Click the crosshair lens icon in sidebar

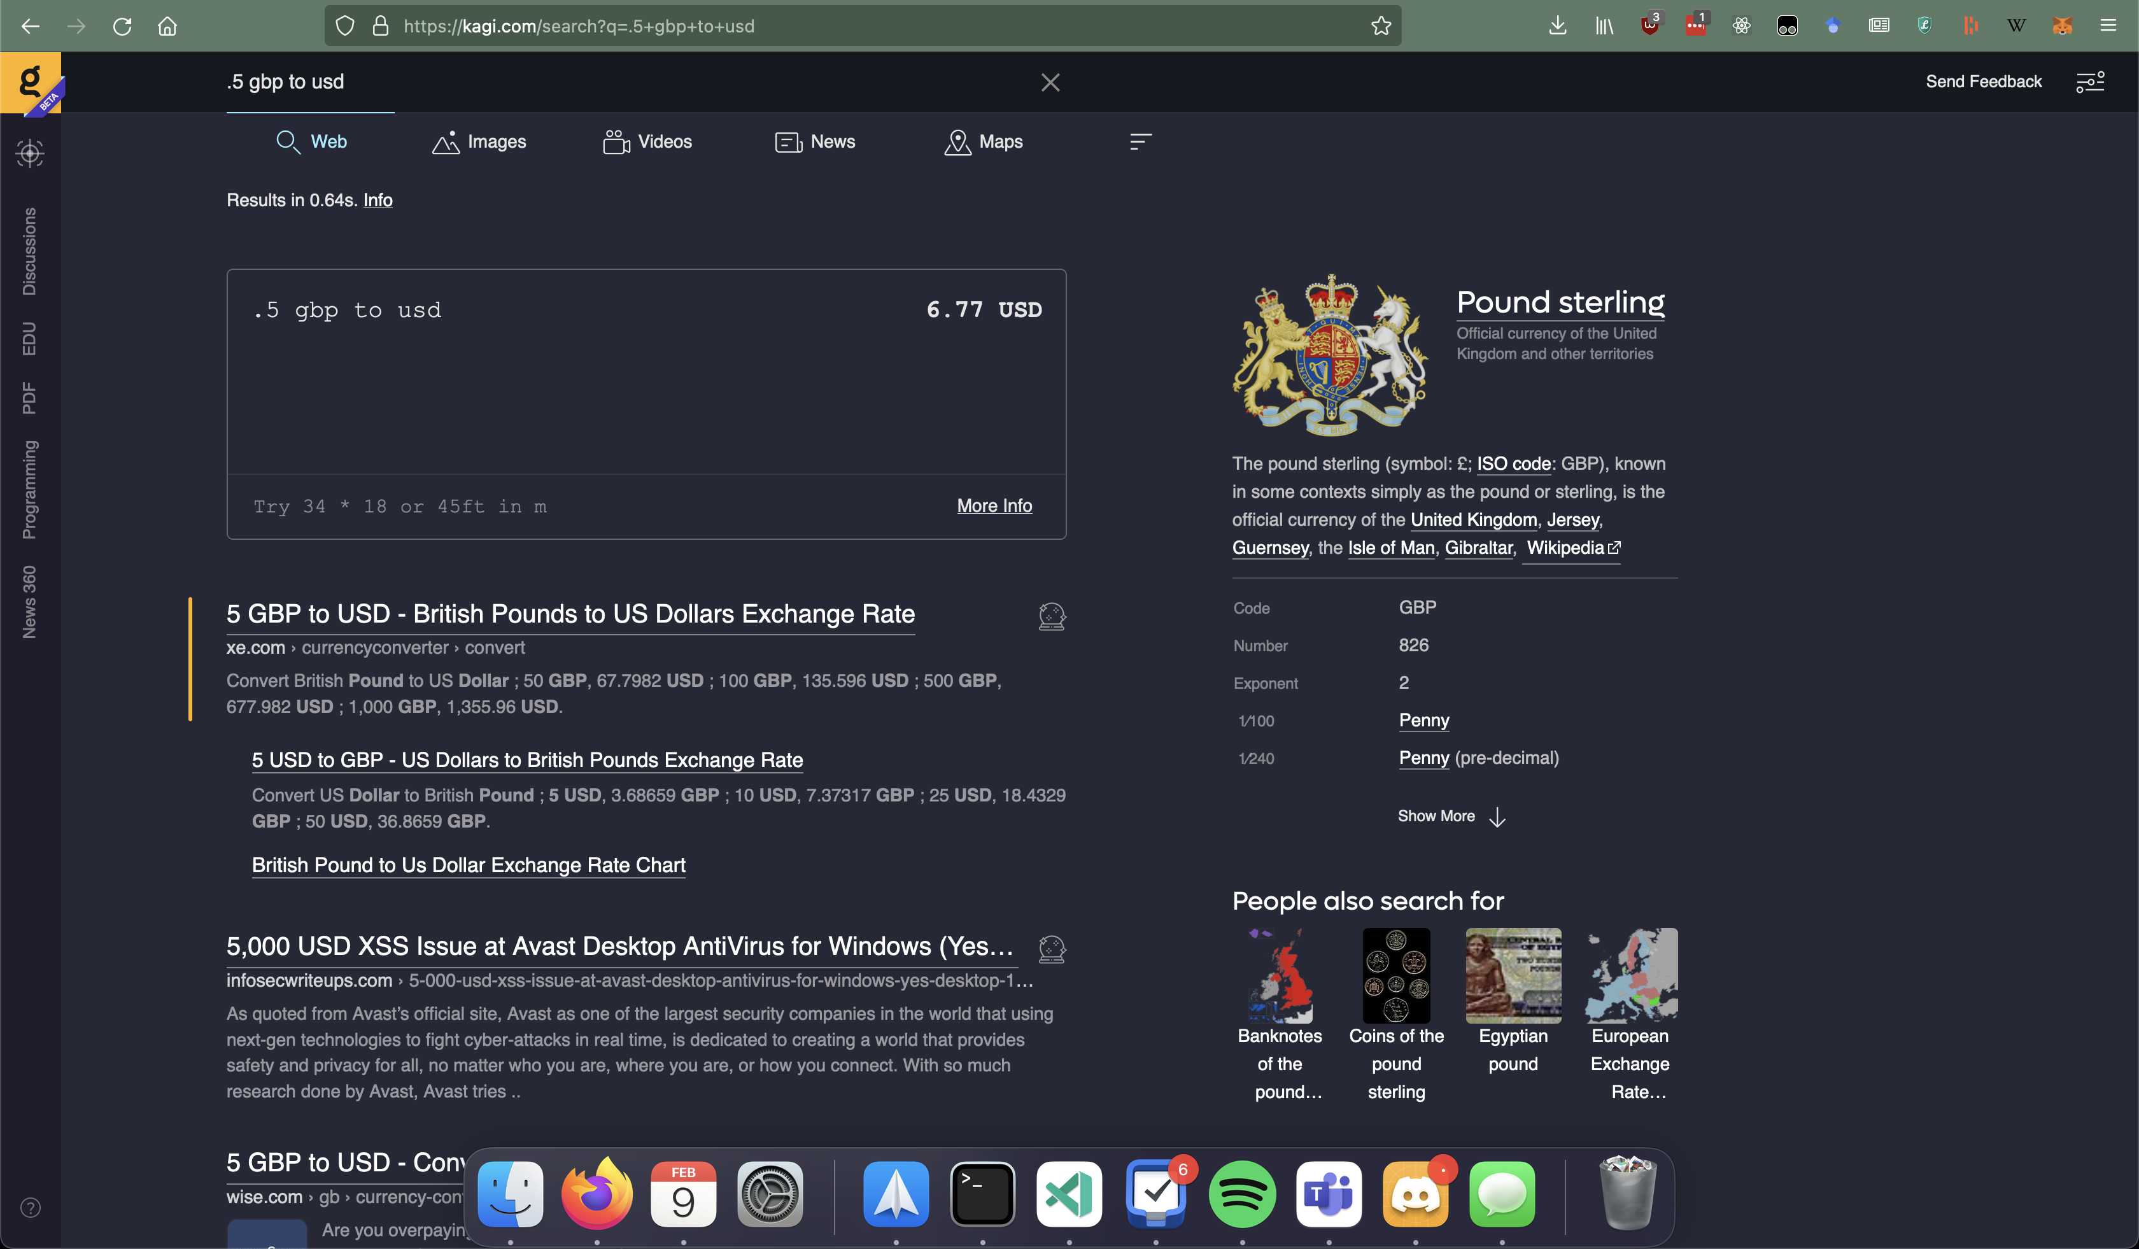pos(30,153)
